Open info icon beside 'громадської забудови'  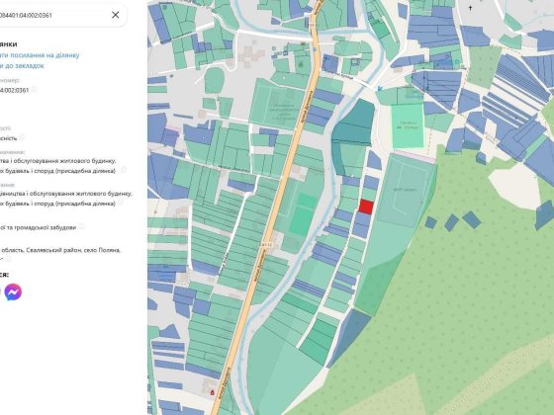81,226
